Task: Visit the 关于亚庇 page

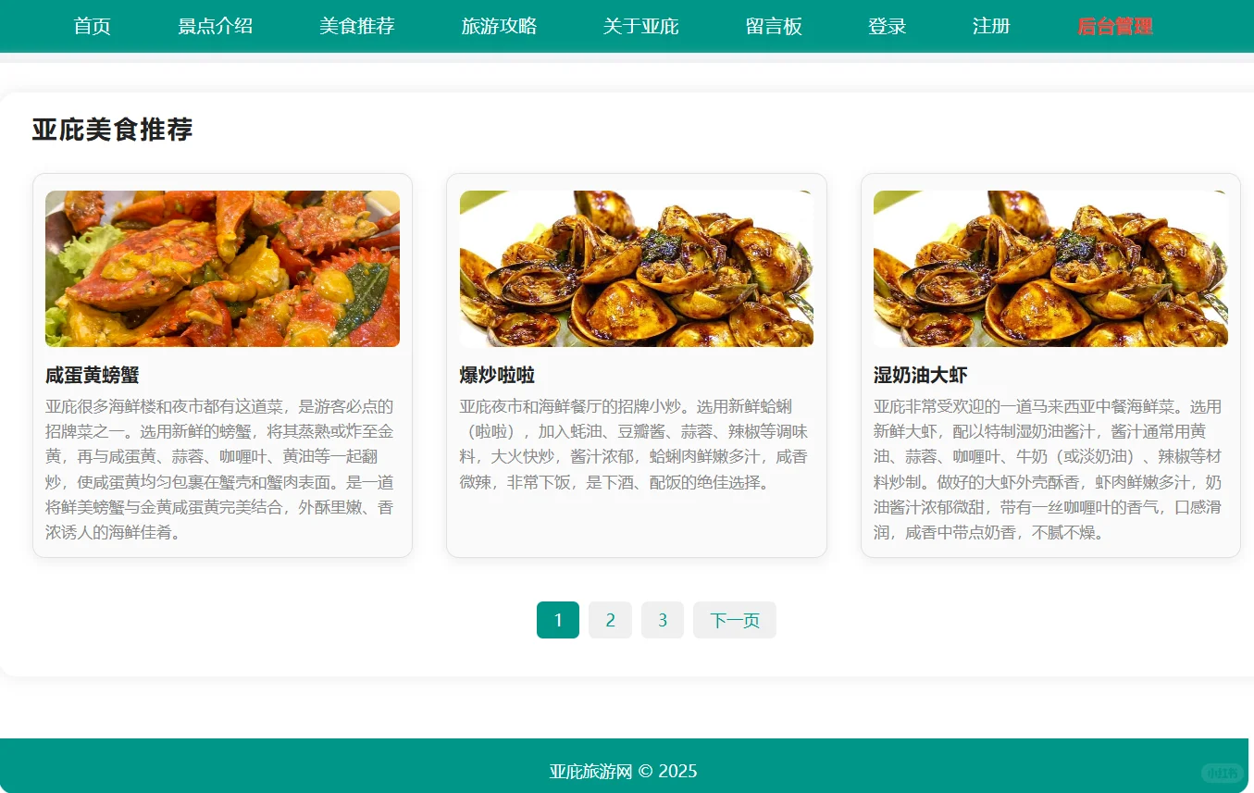Action: (640, 26)
